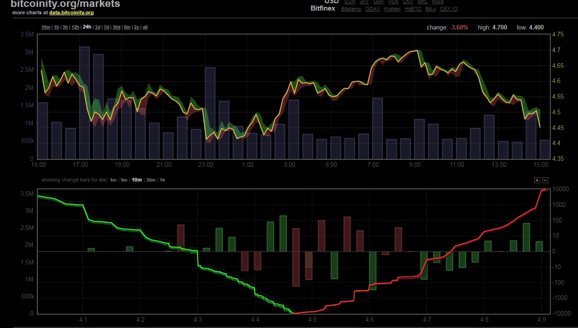This screenshot has height=328, width=578.
Task: Click the zoom in plus icon
Action: coord(537,180)
